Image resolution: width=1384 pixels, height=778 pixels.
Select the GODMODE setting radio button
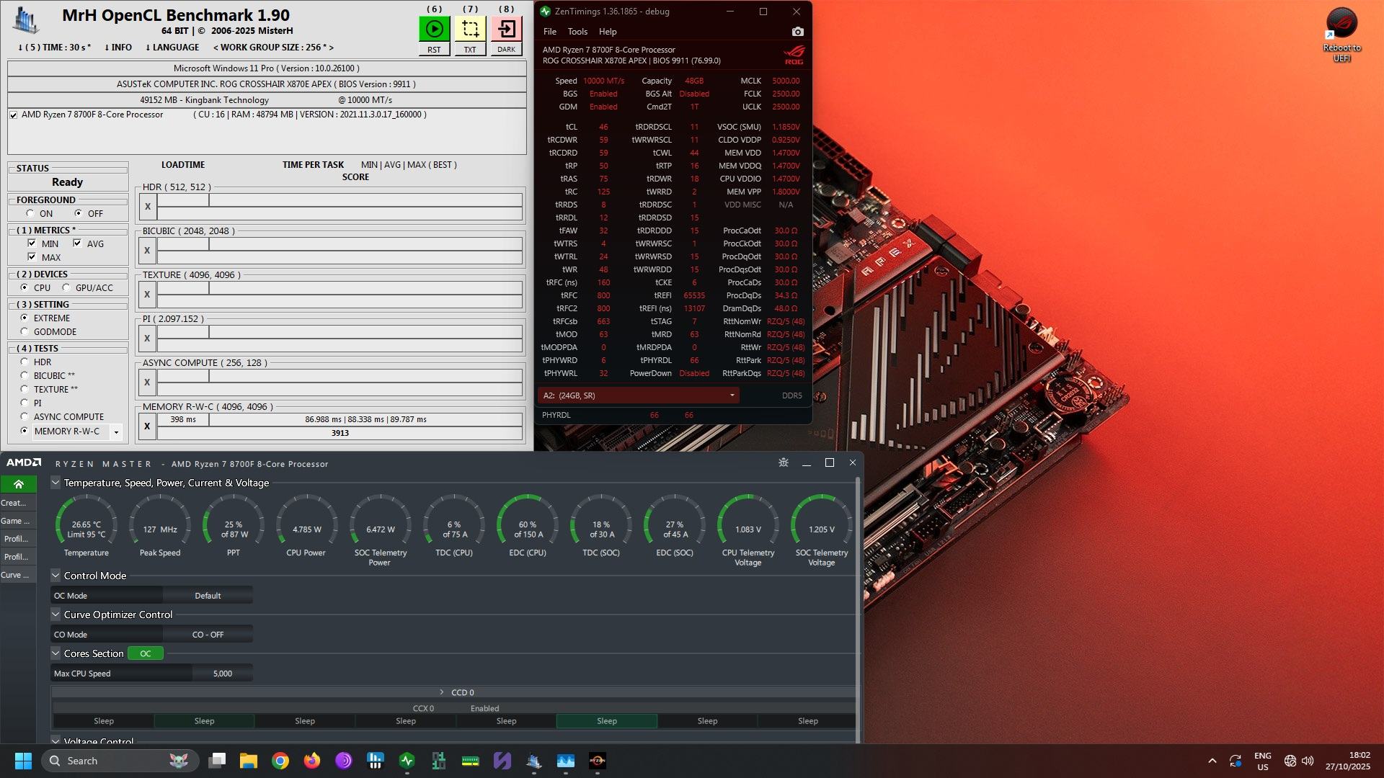click(x=25, y=332)
